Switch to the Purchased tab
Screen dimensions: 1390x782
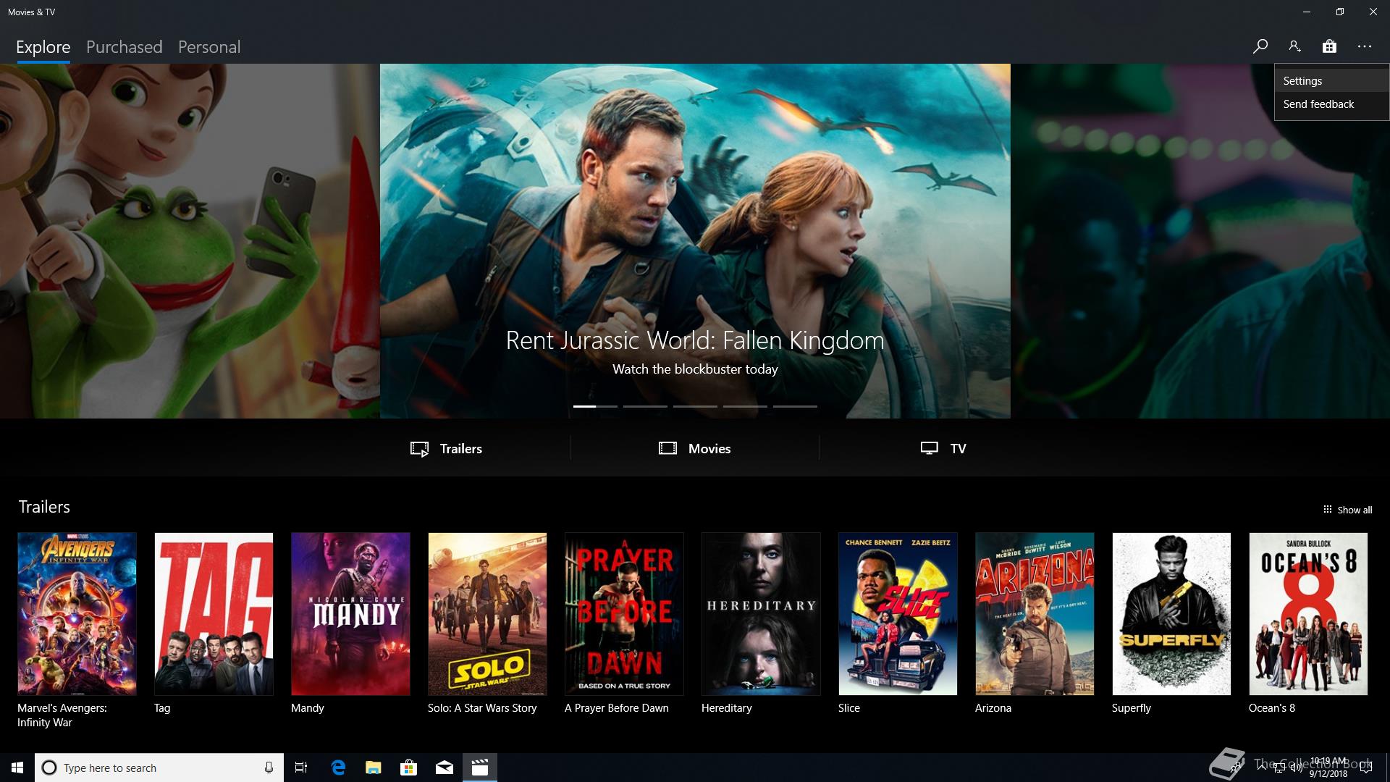pyautogui.click(x=124, y=47)
